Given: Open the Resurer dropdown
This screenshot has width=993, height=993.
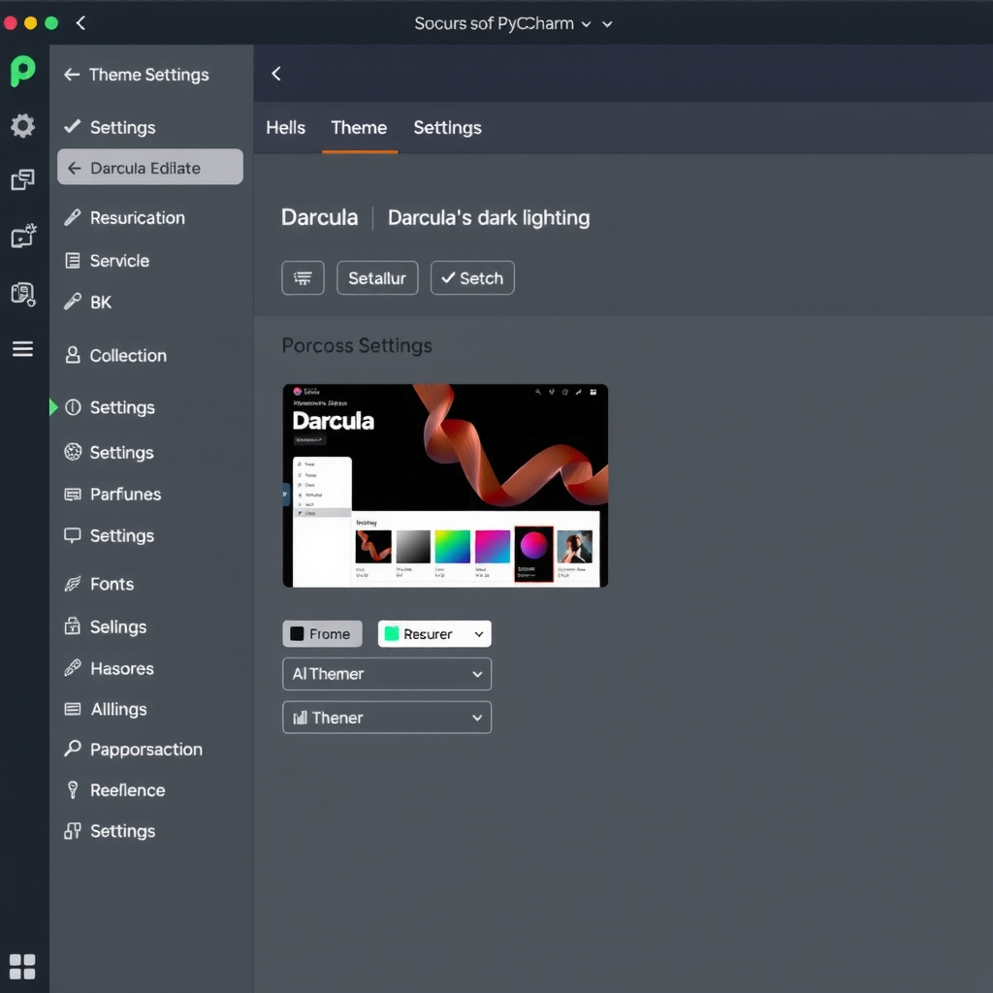Looking at the screenshot, I should coord(433,633).
